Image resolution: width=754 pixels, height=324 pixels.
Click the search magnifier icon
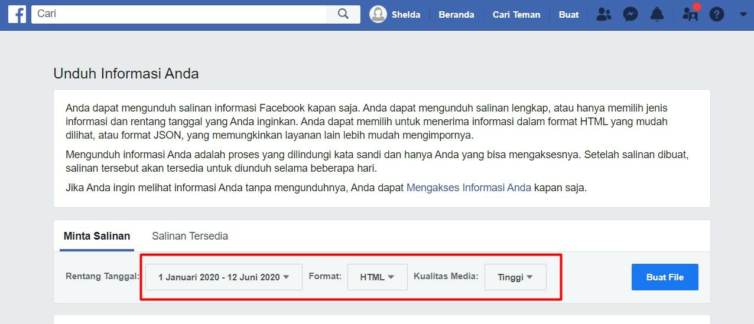tap(343, 14)
